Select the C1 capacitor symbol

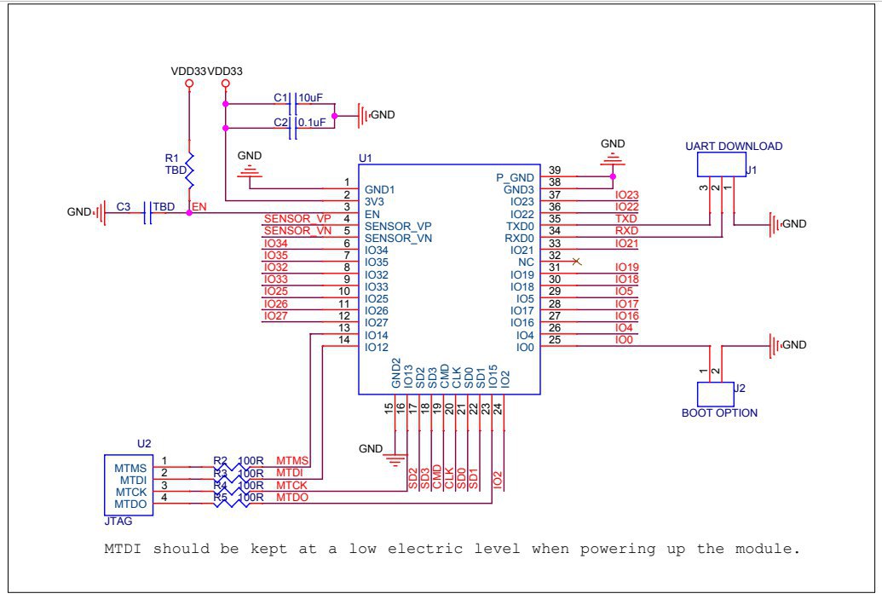tap(292, 105)
